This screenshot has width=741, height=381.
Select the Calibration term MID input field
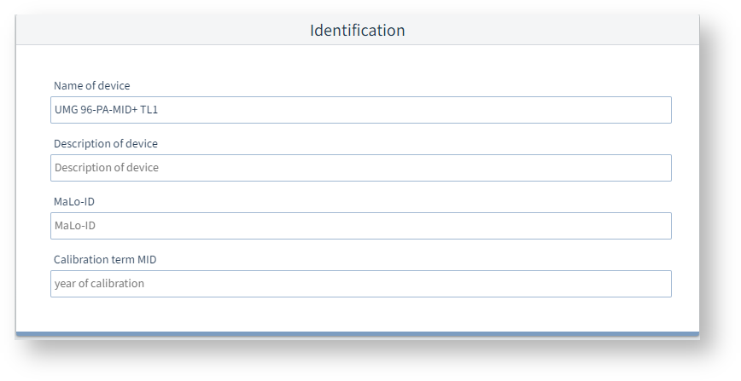tap(360, 284)
